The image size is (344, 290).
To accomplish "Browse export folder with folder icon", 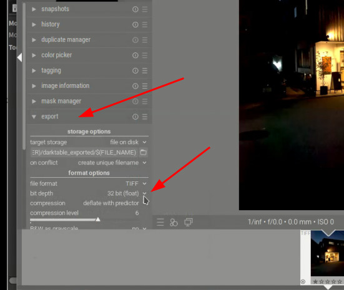I will 143,152.
